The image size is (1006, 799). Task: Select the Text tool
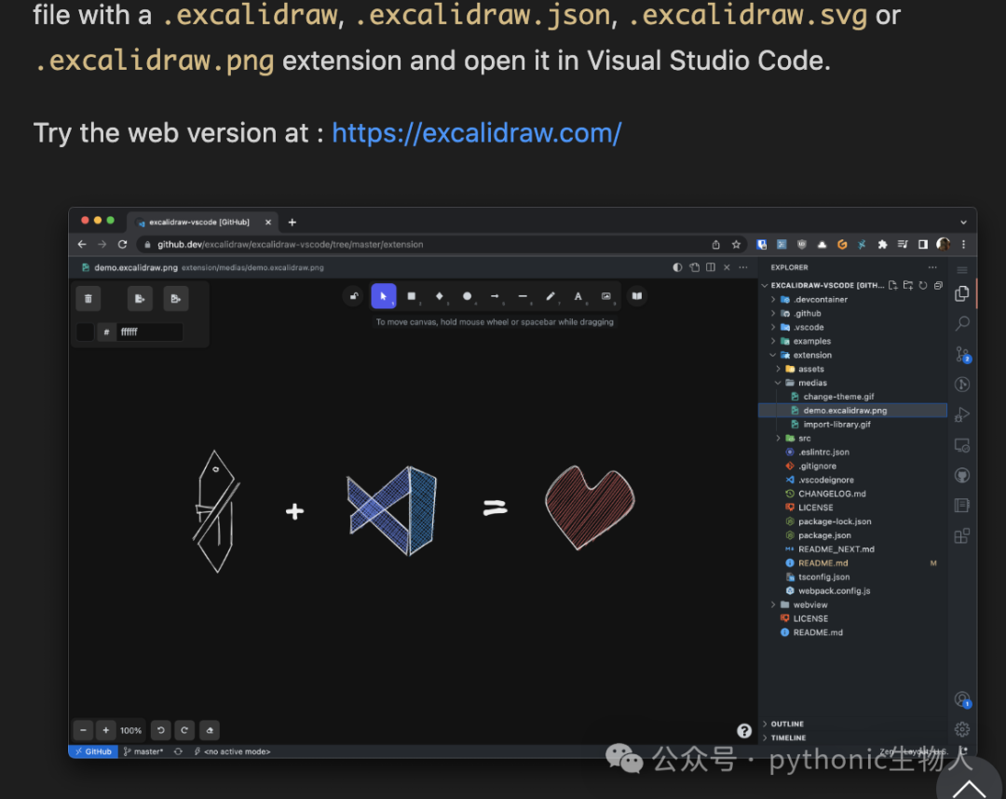(x=578, y=296)
